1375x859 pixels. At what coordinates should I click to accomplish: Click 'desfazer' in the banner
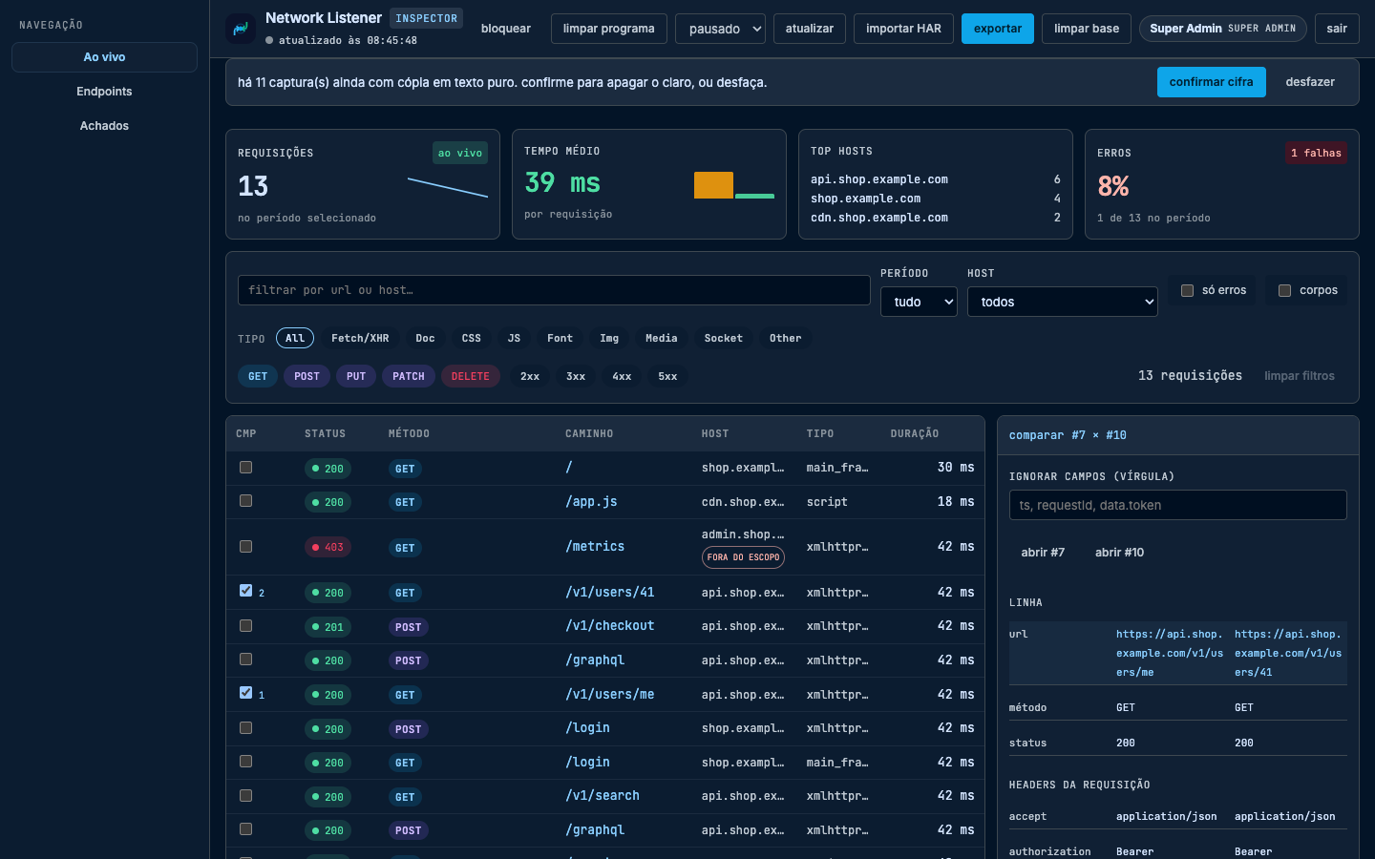tap(1310, 82)
